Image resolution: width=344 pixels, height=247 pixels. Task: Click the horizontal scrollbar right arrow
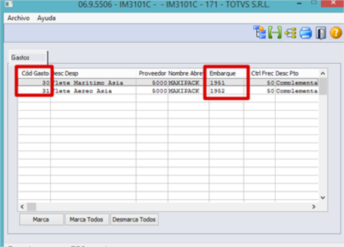[x=314, y=206]
